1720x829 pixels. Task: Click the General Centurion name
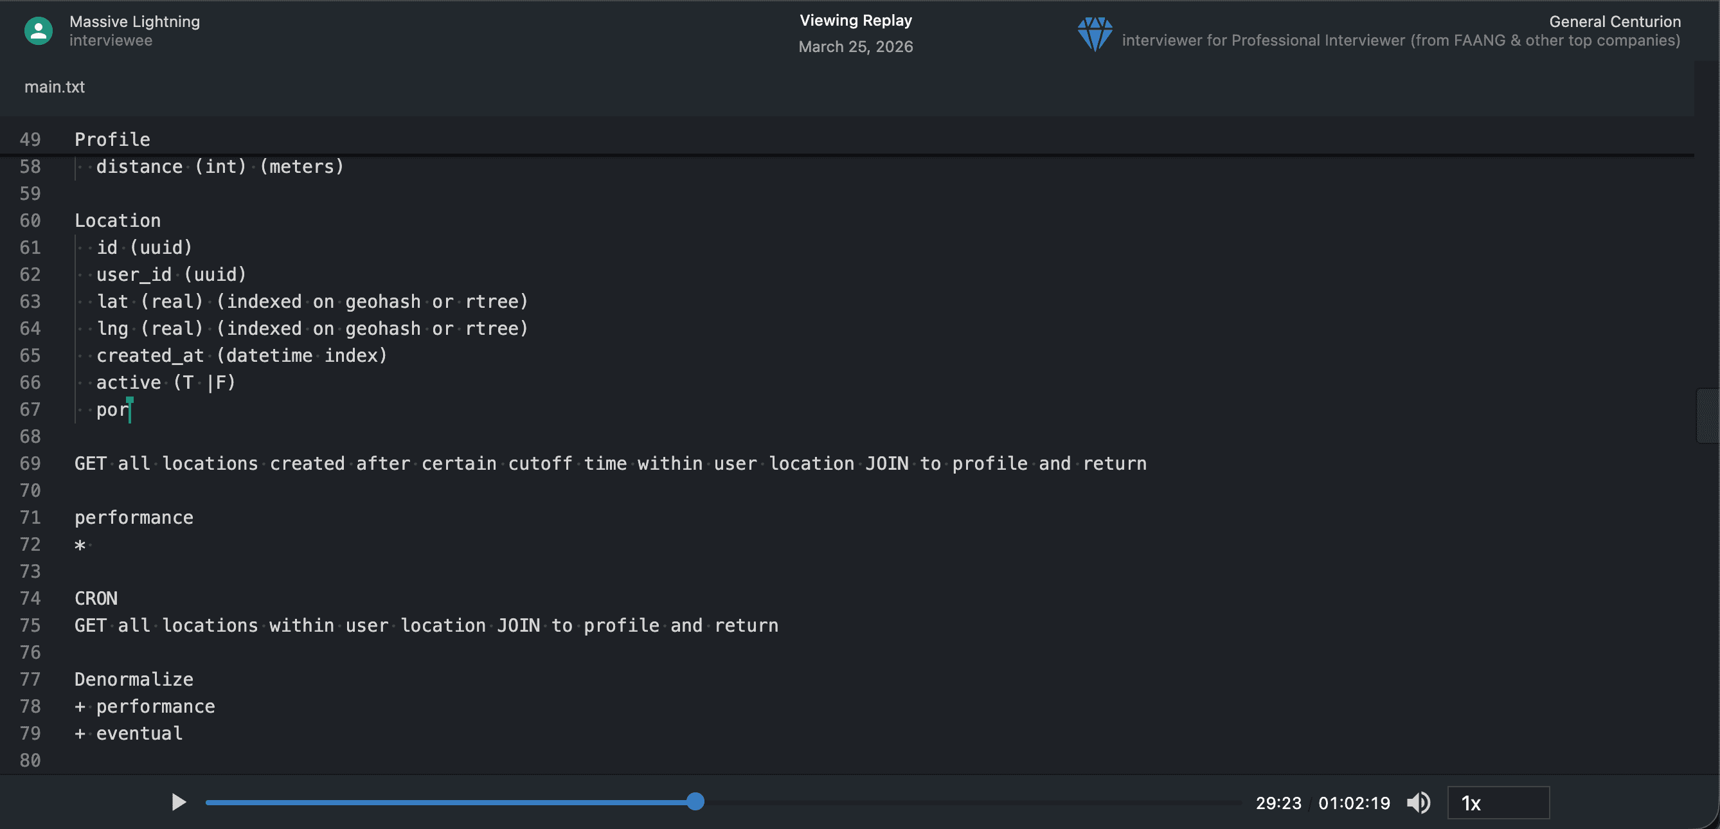click(x=1615, y=21)
